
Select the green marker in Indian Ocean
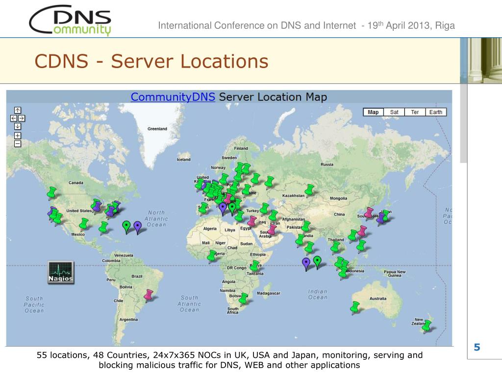[317, 262]
